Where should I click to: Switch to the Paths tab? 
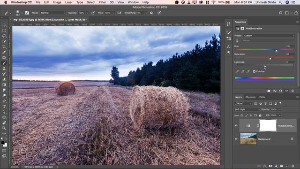(x=262, y=97)
